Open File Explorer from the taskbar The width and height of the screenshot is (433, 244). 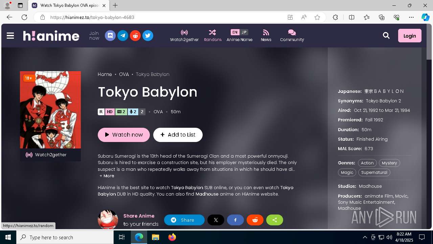tap(155, 237)
